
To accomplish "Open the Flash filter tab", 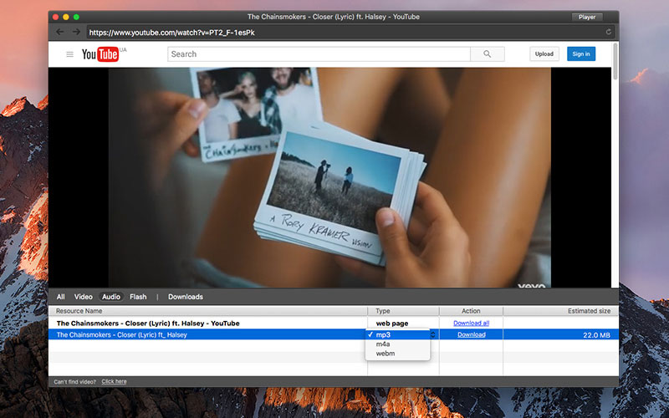I will click(x=138, y=297).
